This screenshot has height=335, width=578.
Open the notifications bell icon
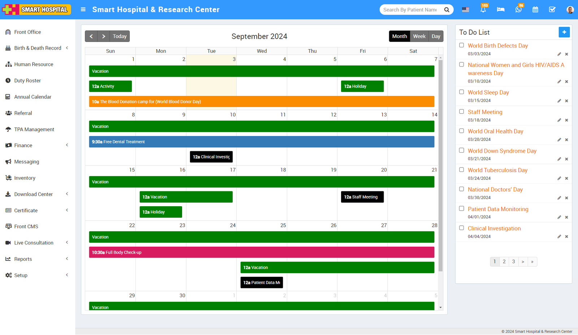tap(483, 10)
